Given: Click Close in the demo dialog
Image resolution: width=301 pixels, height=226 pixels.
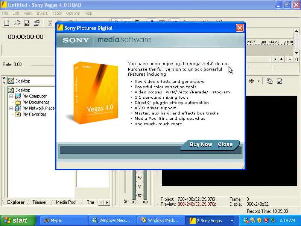Looking at the screenshot, I should (225, 145).
